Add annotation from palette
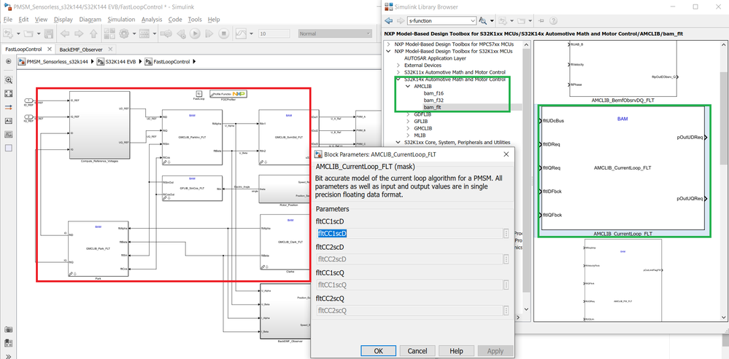Viewport: 729px width, 359px height. point(8,121)
